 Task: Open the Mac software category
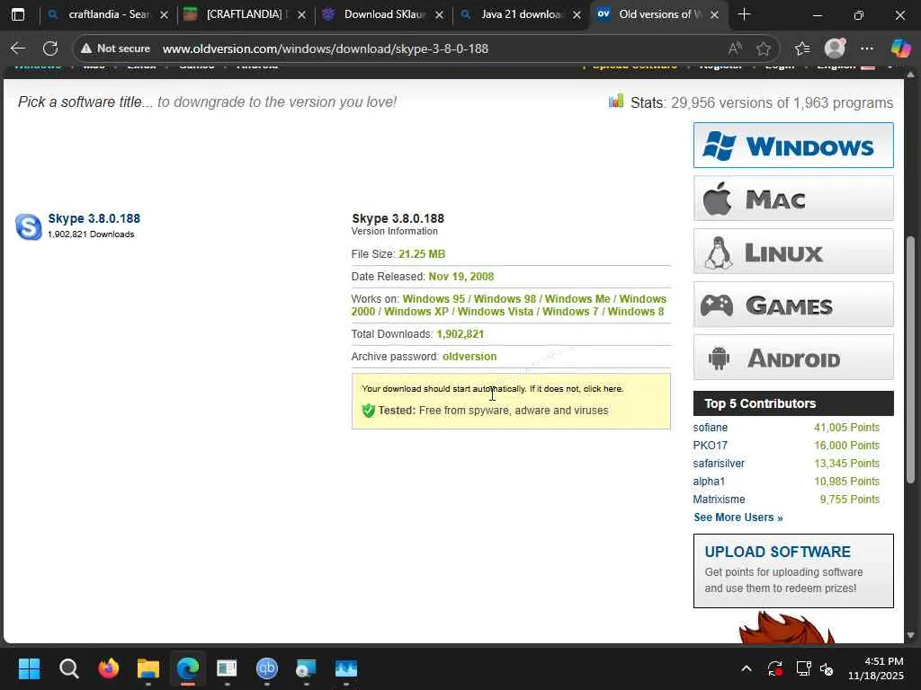(x=793, y=199)
